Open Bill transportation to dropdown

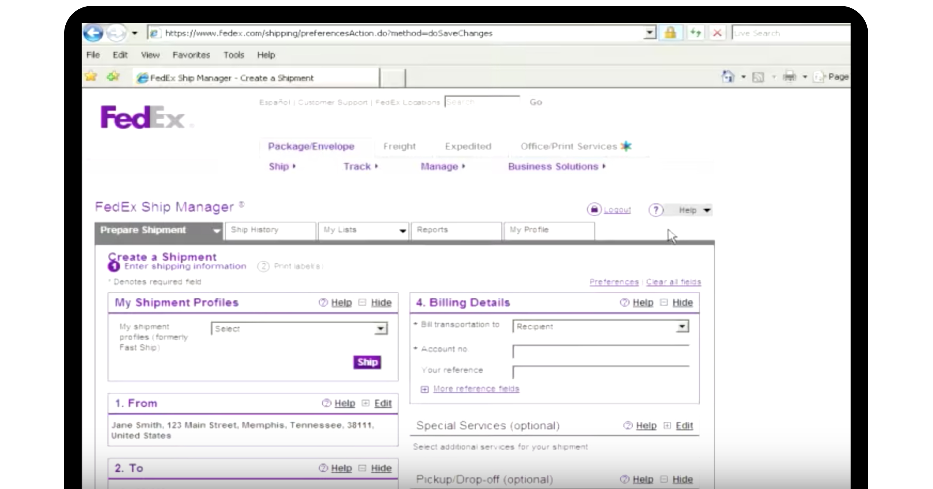tap(681, 327)
